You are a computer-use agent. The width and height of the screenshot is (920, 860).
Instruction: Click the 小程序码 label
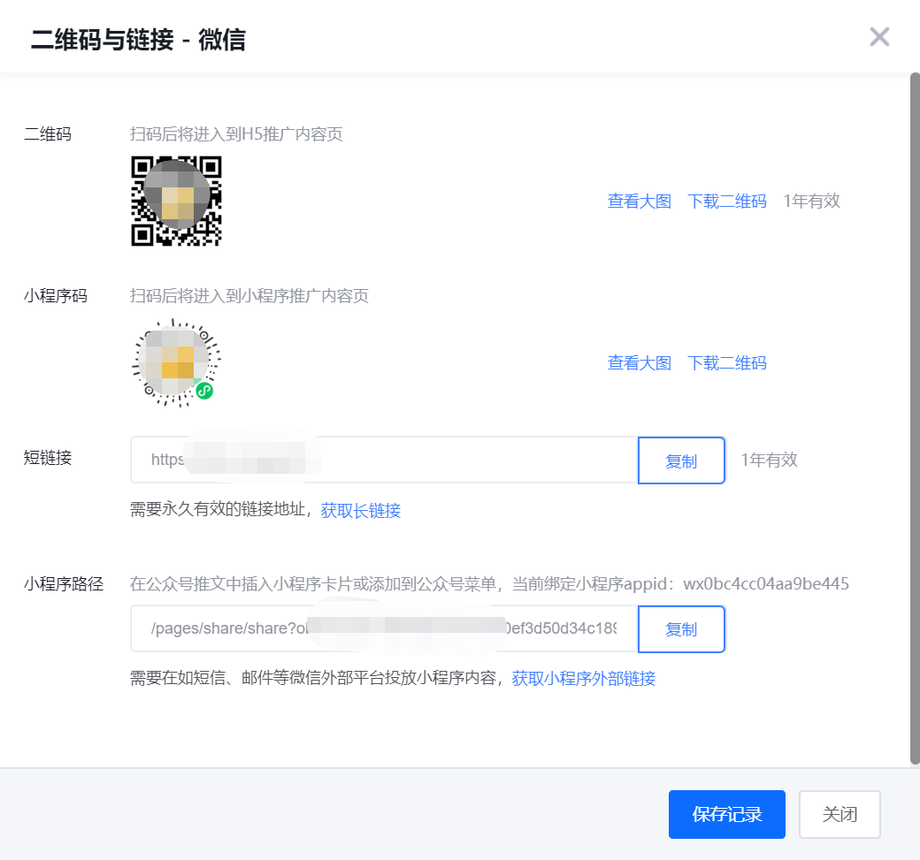(56, 296)
